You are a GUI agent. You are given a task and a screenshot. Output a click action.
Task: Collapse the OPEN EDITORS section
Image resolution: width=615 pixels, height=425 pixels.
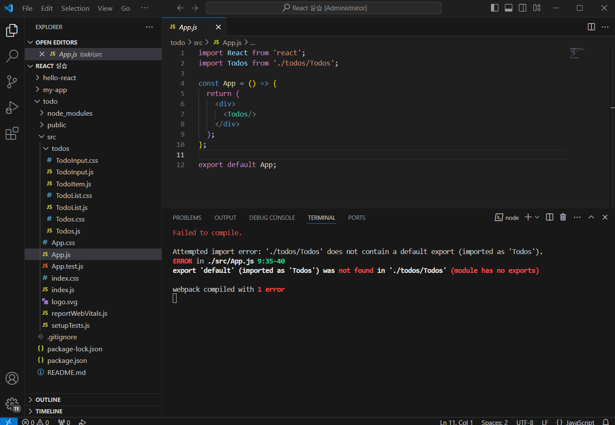tap(93, 42)
